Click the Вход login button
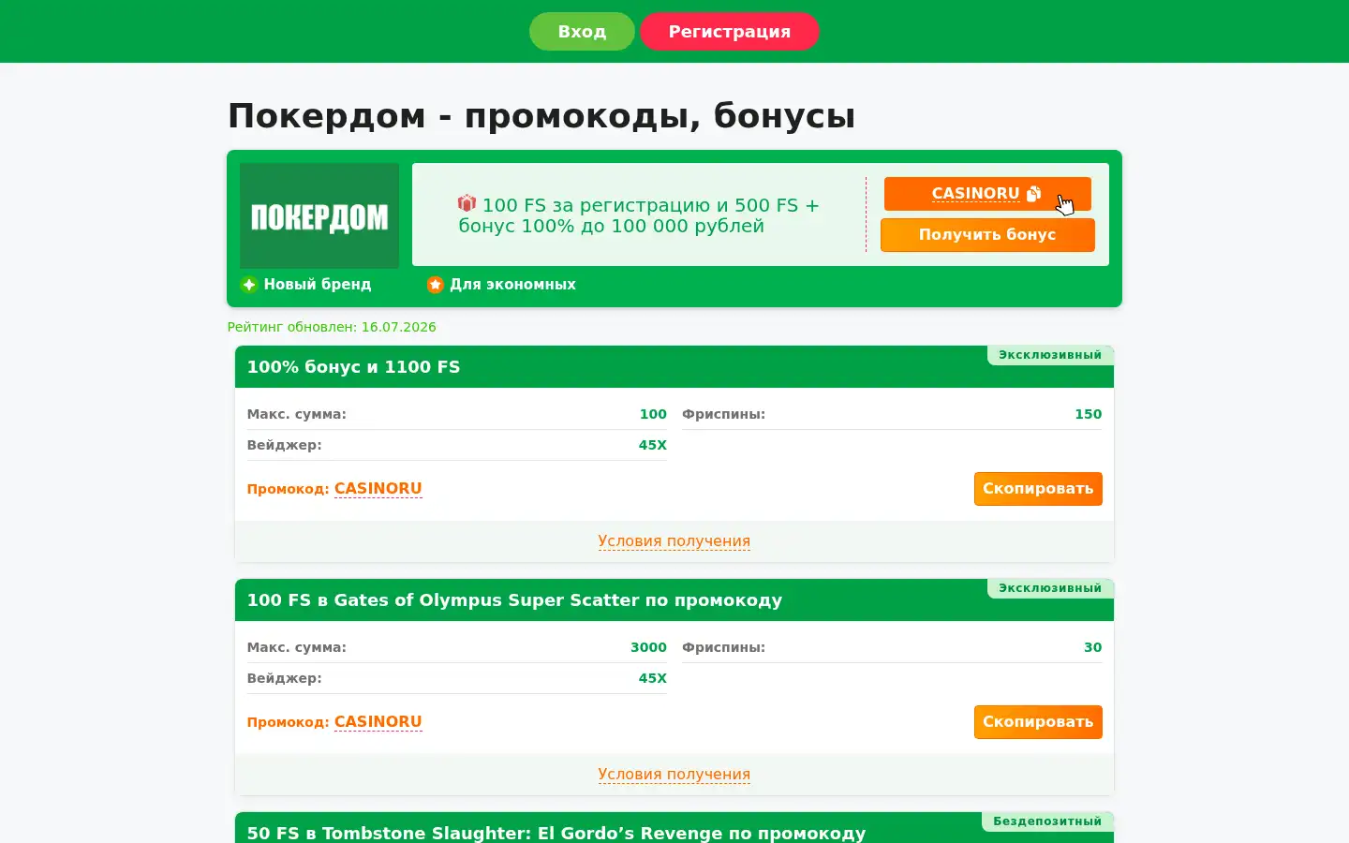1349x843 pixels. pyautogui.click(x=582, y=31)
